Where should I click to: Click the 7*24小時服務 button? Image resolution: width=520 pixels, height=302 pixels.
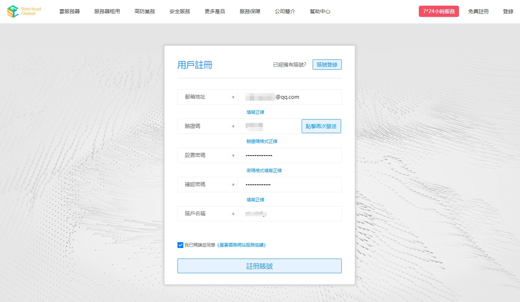point(439,11)
